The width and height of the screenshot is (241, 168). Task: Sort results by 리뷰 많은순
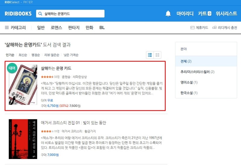(x=52, y=55)
